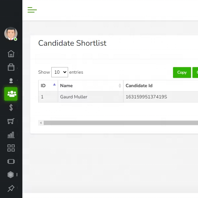Toggle the hamburger sidebar menu icon
This screenshot has width=198, height=198.
pyautogui.click(x=32, y=10)
